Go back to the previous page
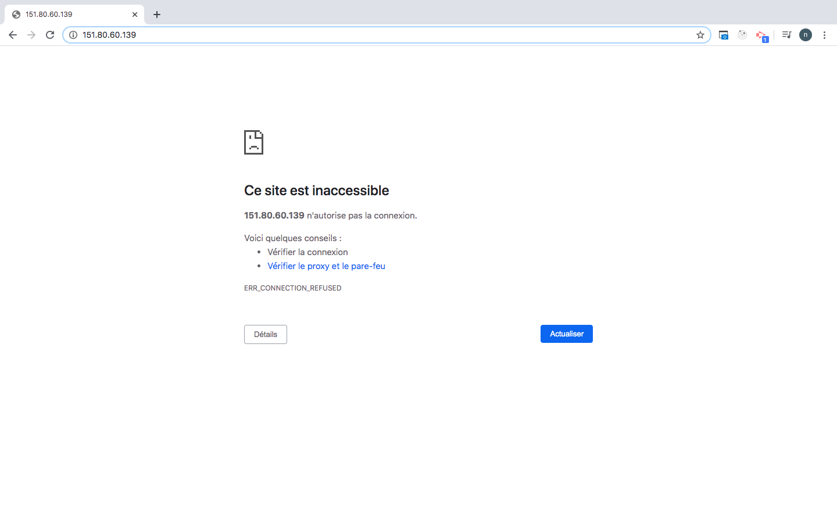This screenshot has height=523, width=837. pos(13,35)
